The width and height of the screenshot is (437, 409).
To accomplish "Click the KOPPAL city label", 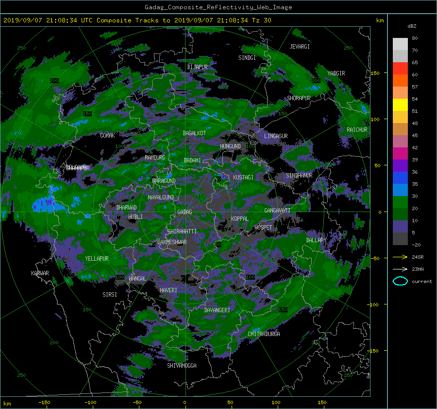I will [240, 218].
